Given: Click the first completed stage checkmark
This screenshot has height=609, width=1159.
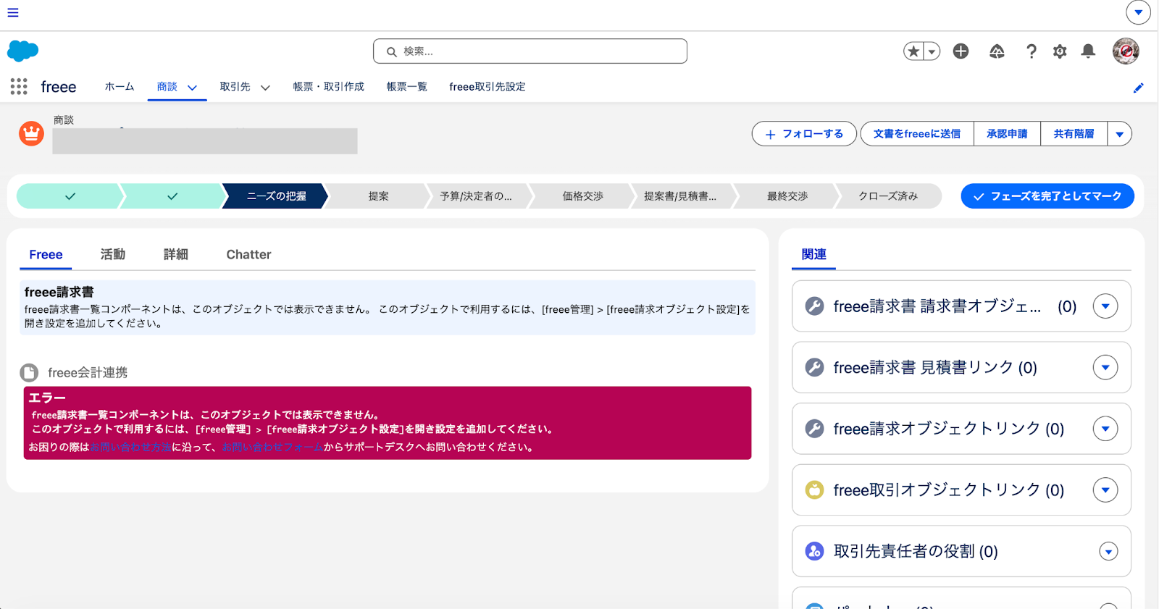Looking at the screenshot, I should coord(70,196).
